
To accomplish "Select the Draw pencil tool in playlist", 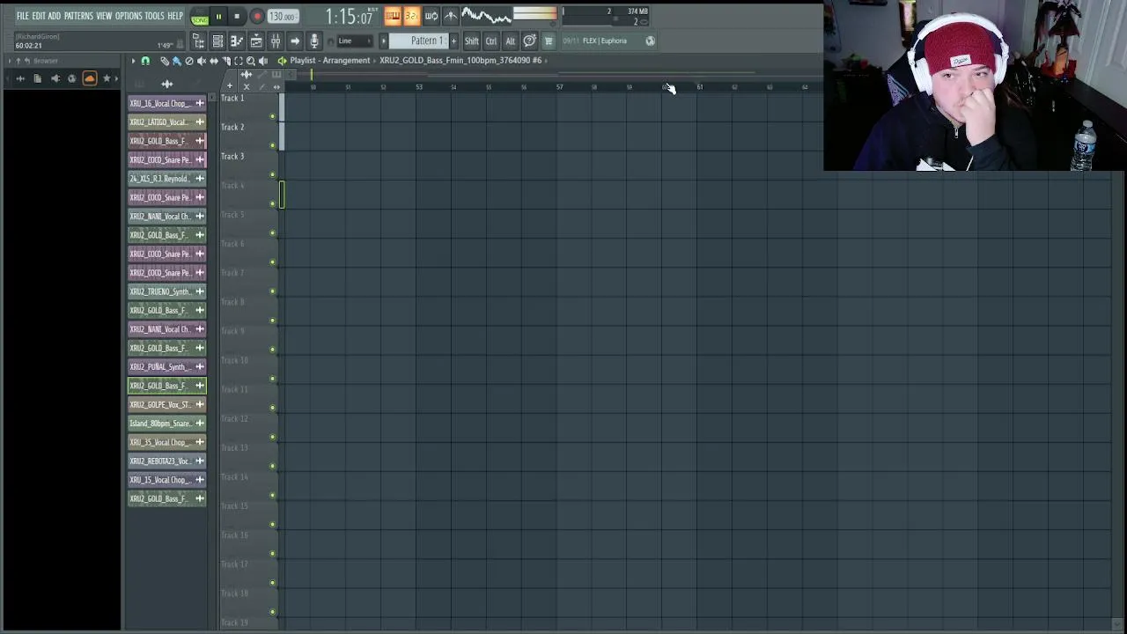I will 165,61.
